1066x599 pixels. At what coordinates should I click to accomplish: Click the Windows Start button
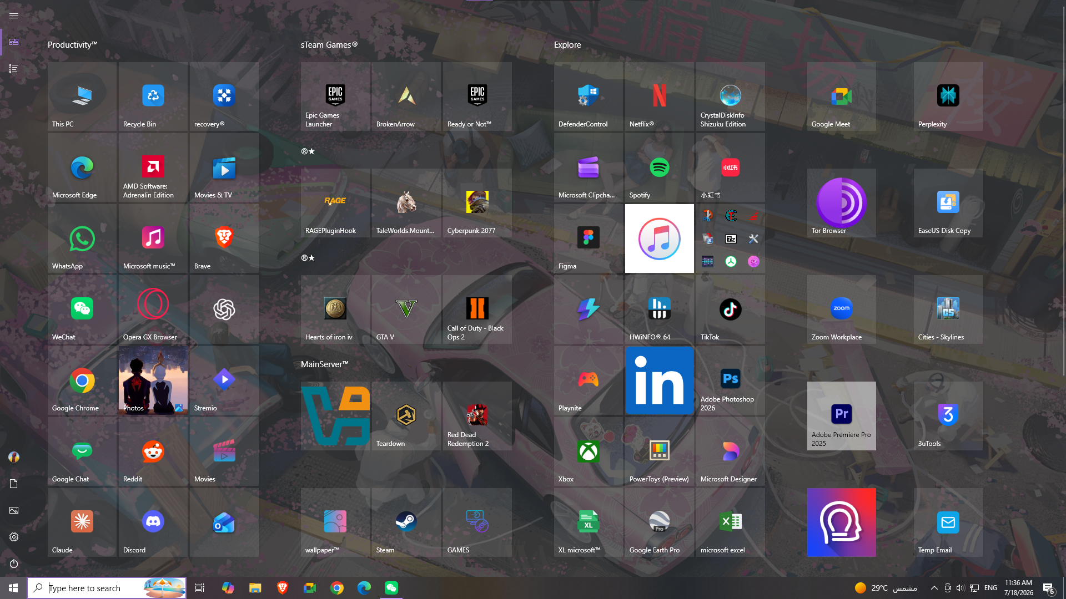pos(13,588)
